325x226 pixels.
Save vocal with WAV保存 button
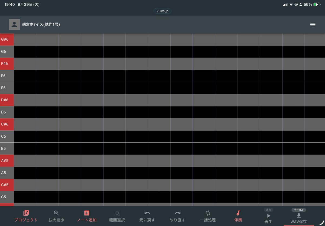(299, 218)
